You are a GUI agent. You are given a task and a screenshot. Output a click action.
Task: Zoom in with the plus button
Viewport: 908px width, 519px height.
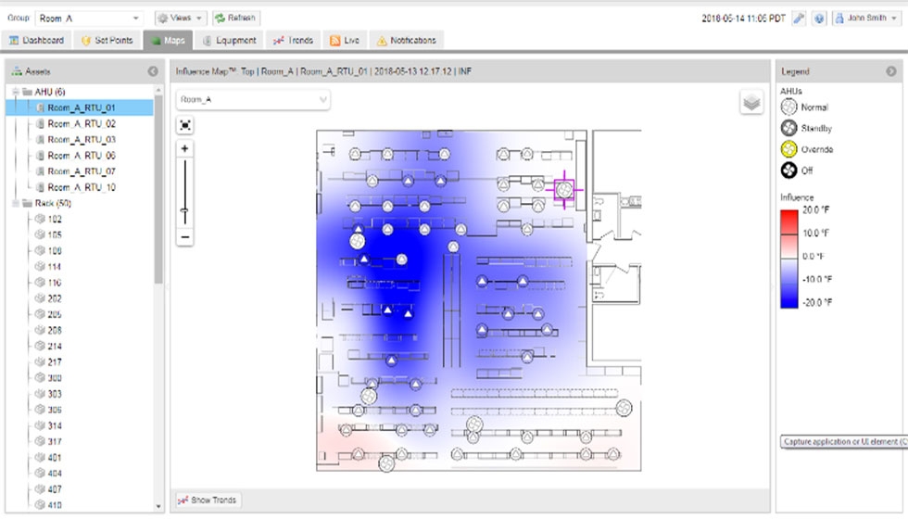point(185,148)
